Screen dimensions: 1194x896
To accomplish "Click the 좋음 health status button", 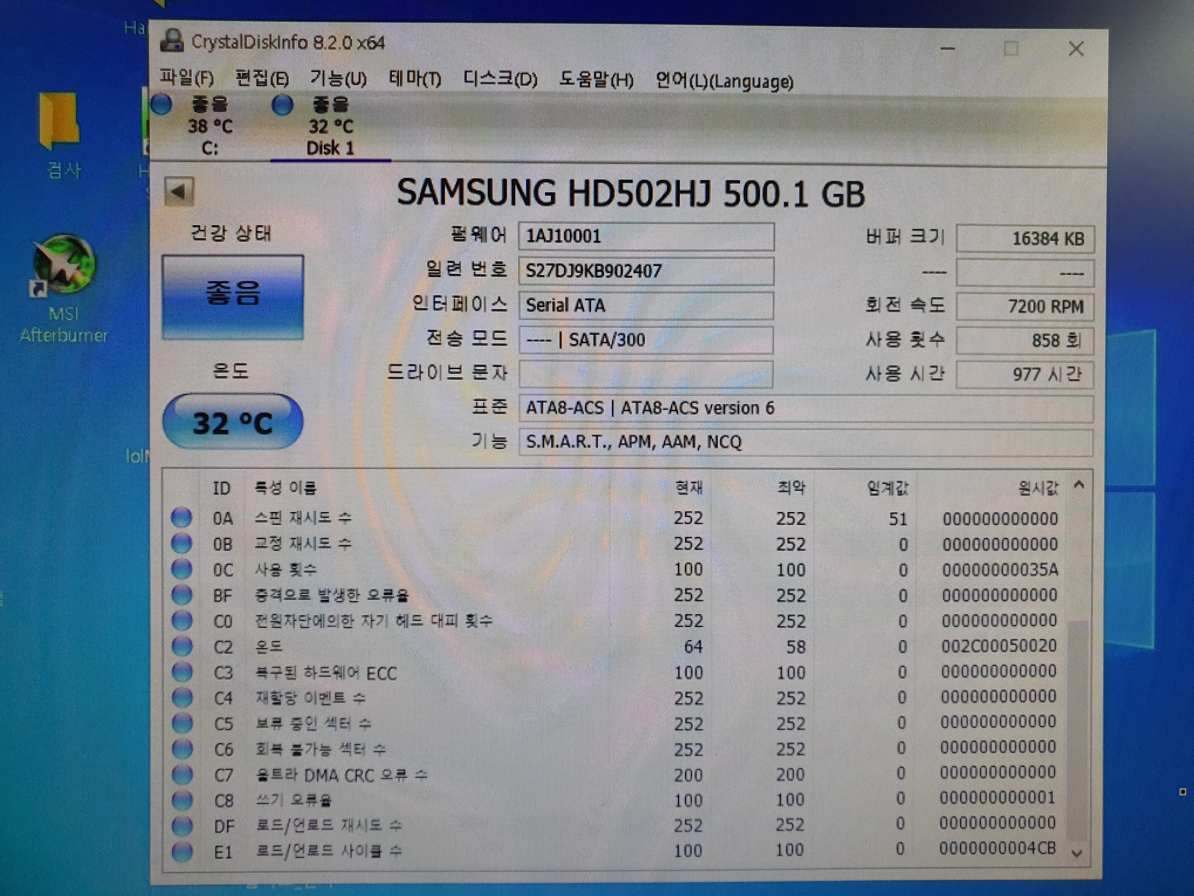I will point(233,297).
